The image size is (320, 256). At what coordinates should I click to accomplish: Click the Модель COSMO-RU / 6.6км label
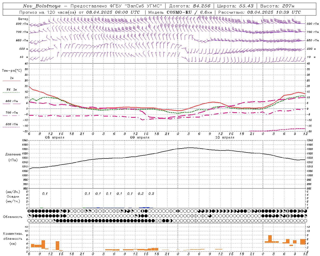pos(180,12)
